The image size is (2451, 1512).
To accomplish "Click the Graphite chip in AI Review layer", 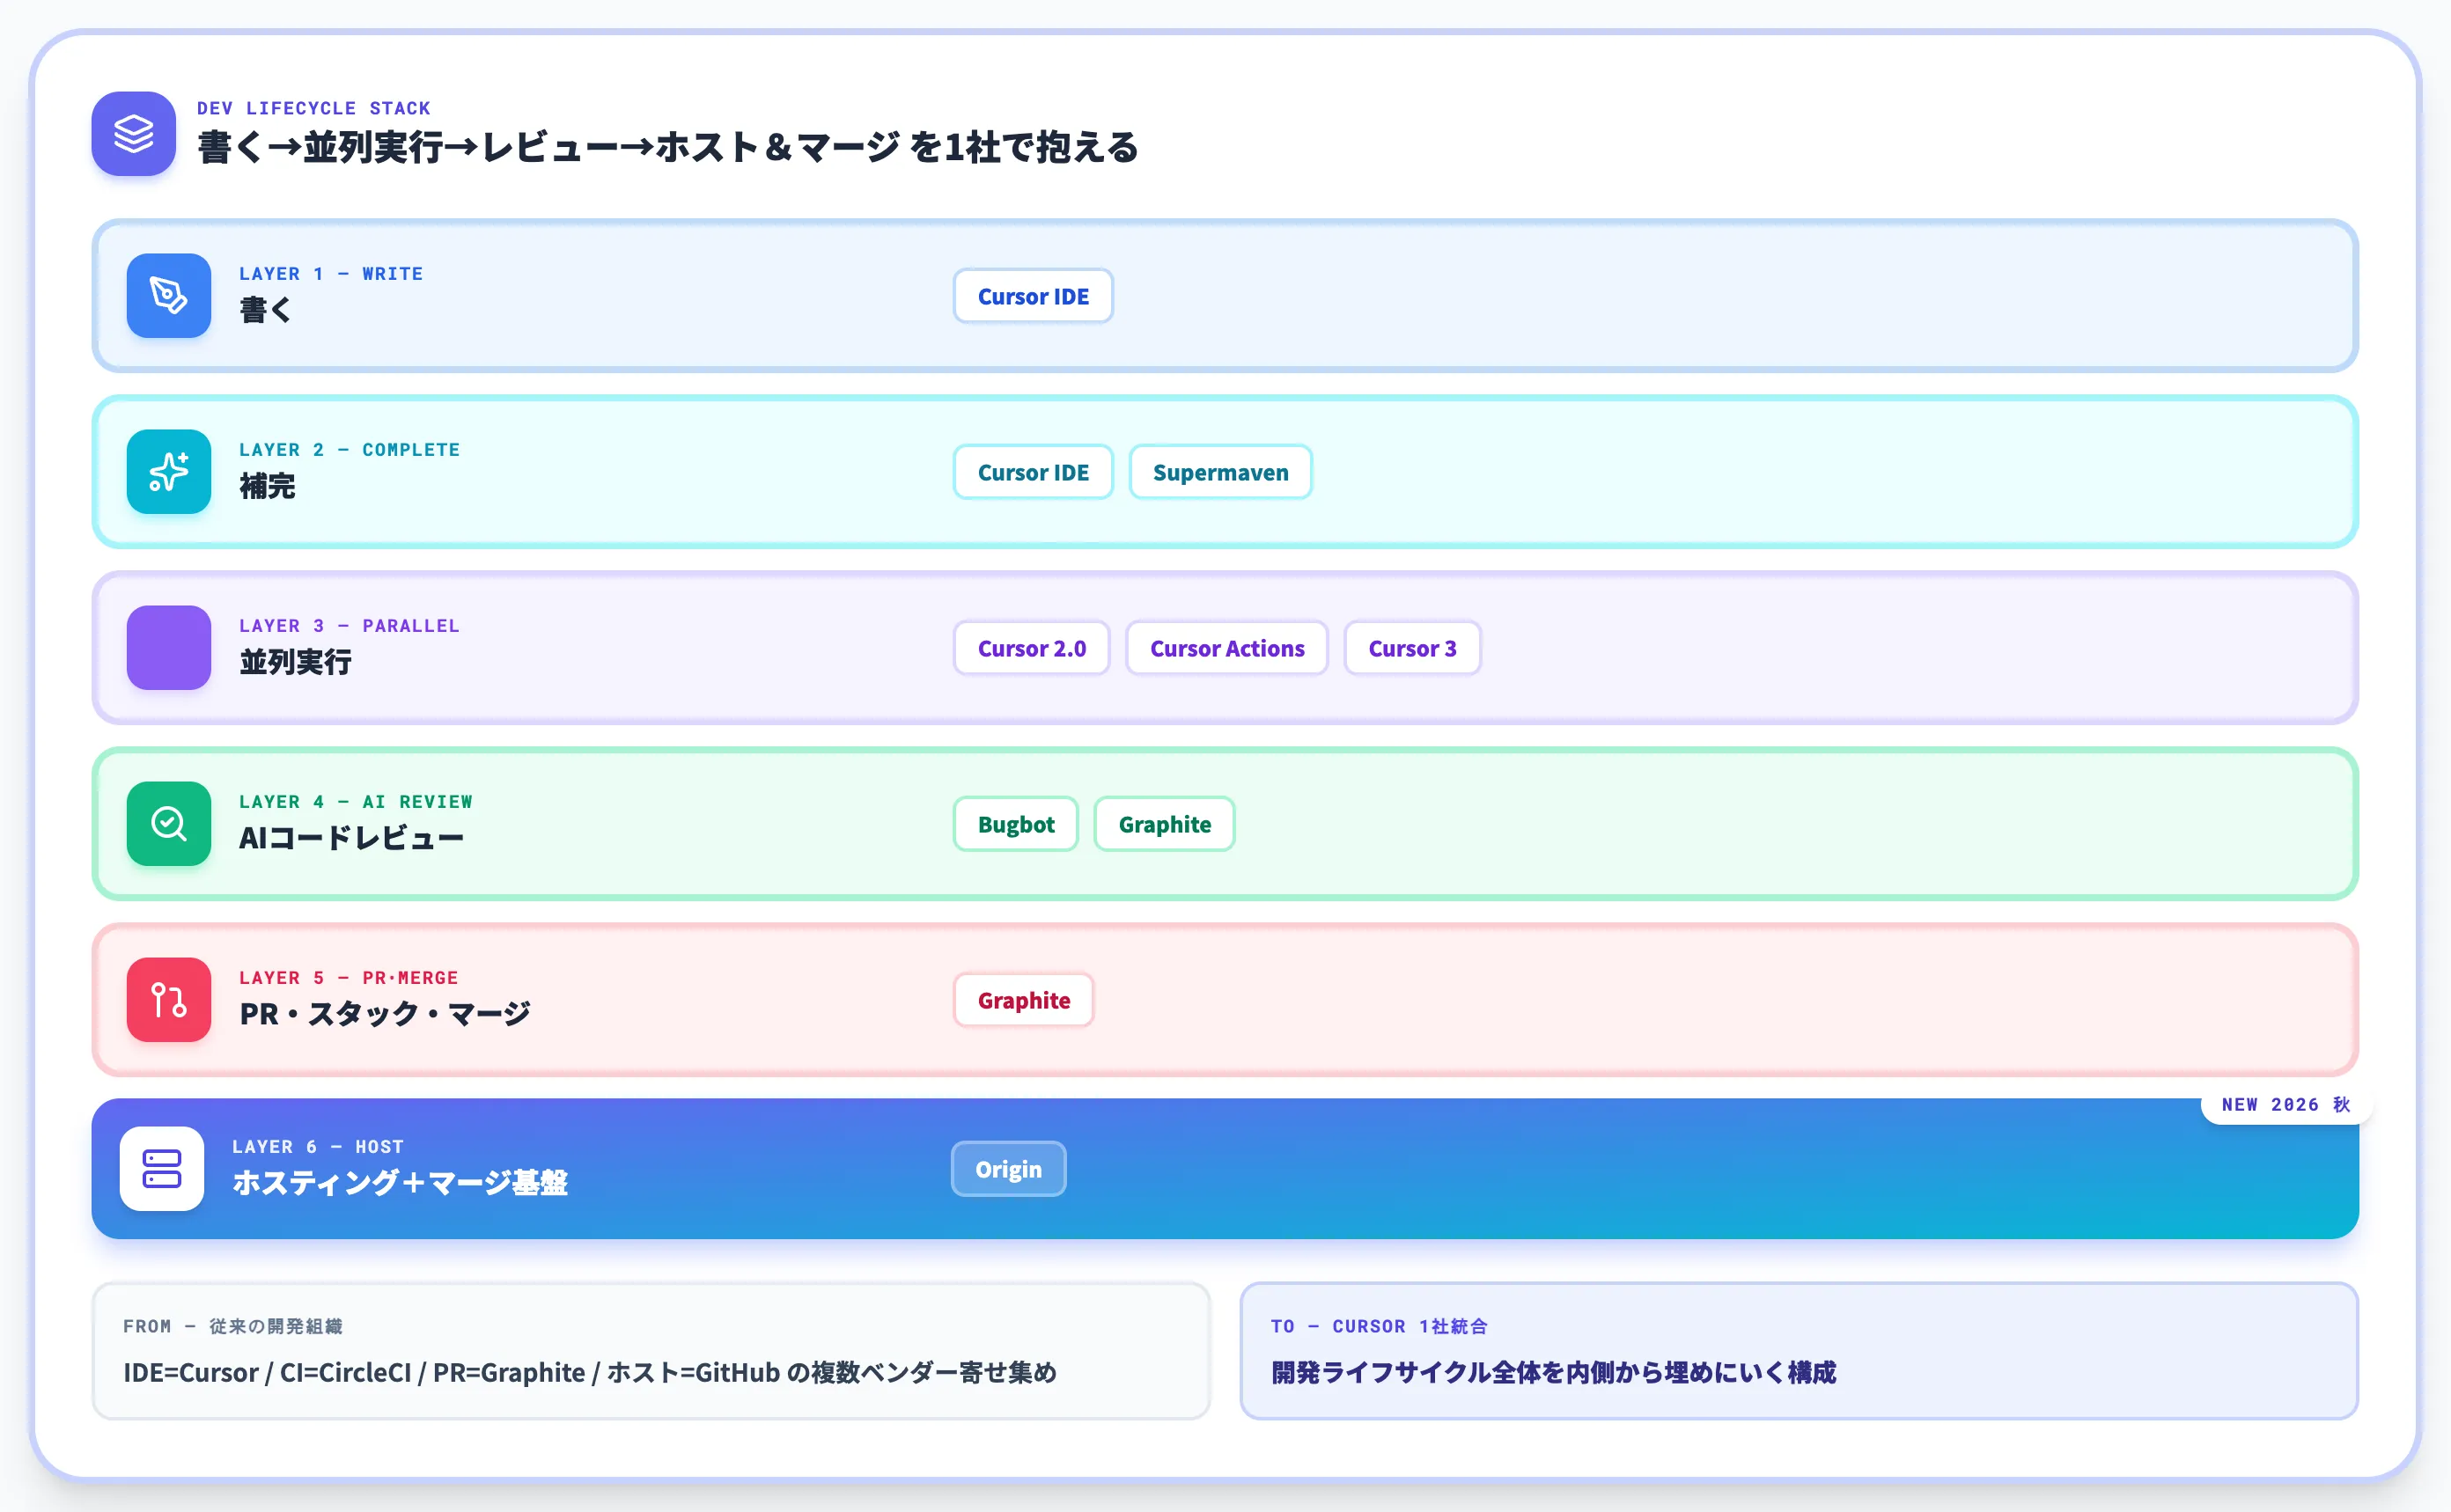I will coord(1165,824).
